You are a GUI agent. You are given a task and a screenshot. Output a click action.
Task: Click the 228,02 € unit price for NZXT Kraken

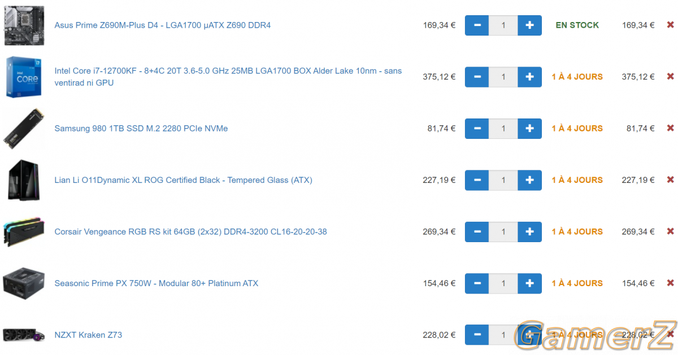(439, 335)
